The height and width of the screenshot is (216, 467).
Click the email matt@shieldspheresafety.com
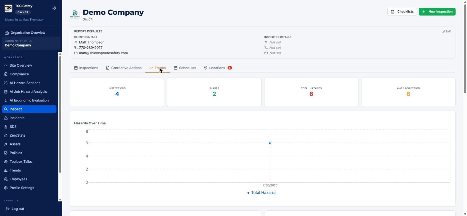103,53
